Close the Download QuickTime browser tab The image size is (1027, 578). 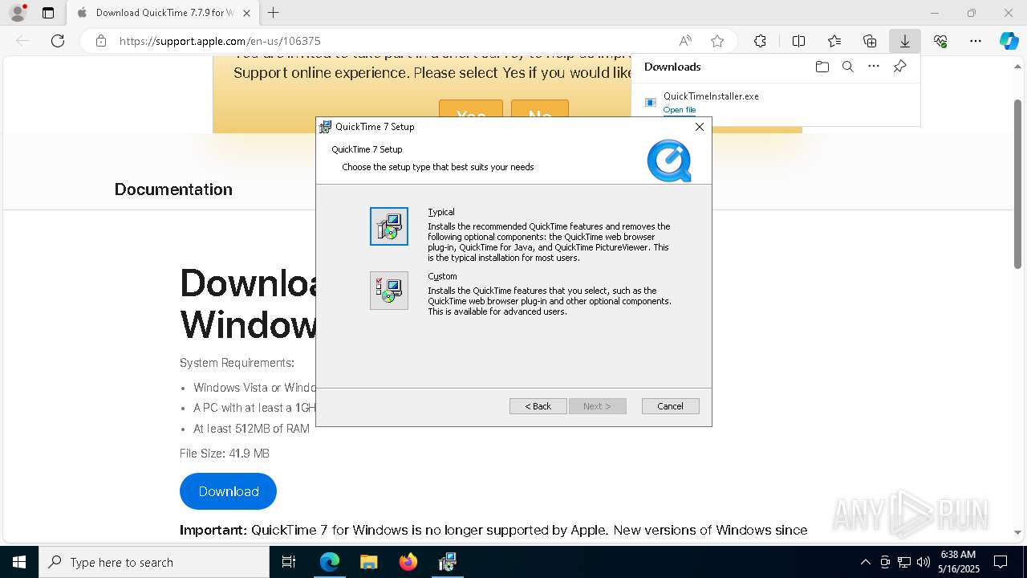[x=247, y=13]
